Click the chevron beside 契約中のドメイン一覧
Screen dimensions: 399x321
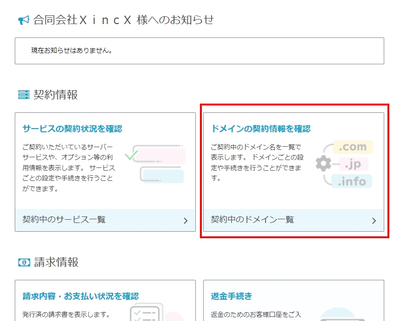pos(374,221)
